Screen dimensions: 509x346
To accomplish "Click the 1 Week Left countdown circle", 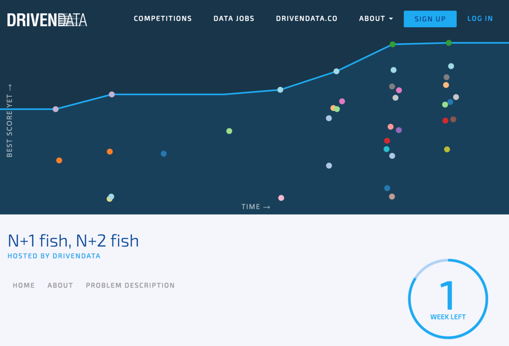I will click(x=448, y=299).
